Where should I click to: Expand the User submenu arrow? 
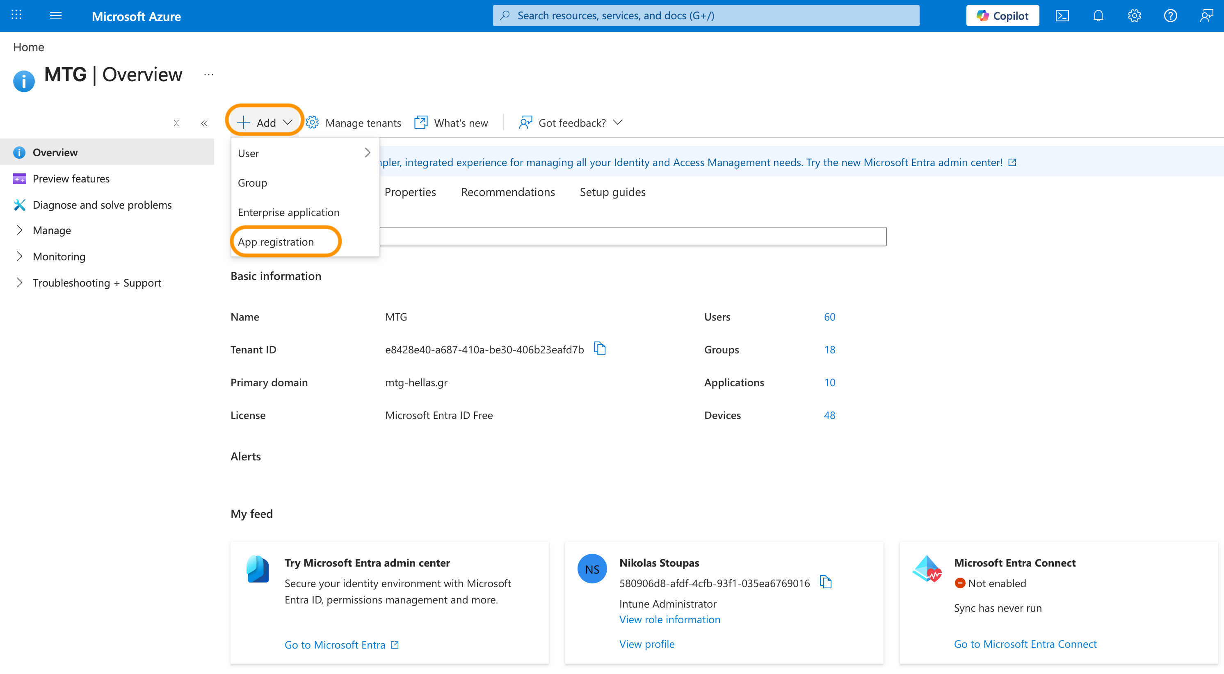click(x=367, y=153)
